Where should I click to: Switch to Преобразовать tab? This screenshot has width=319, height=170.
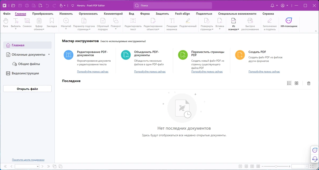click(43, 14)
